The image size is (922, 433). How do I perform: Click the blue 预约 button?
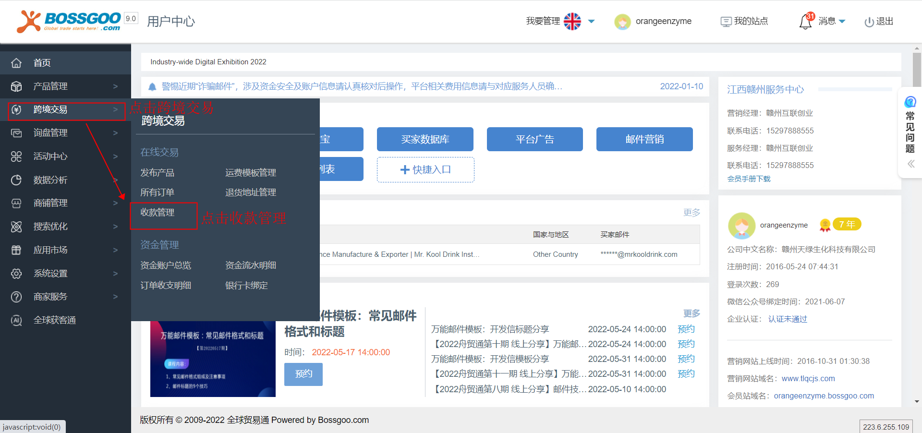[x=303, y=374]
